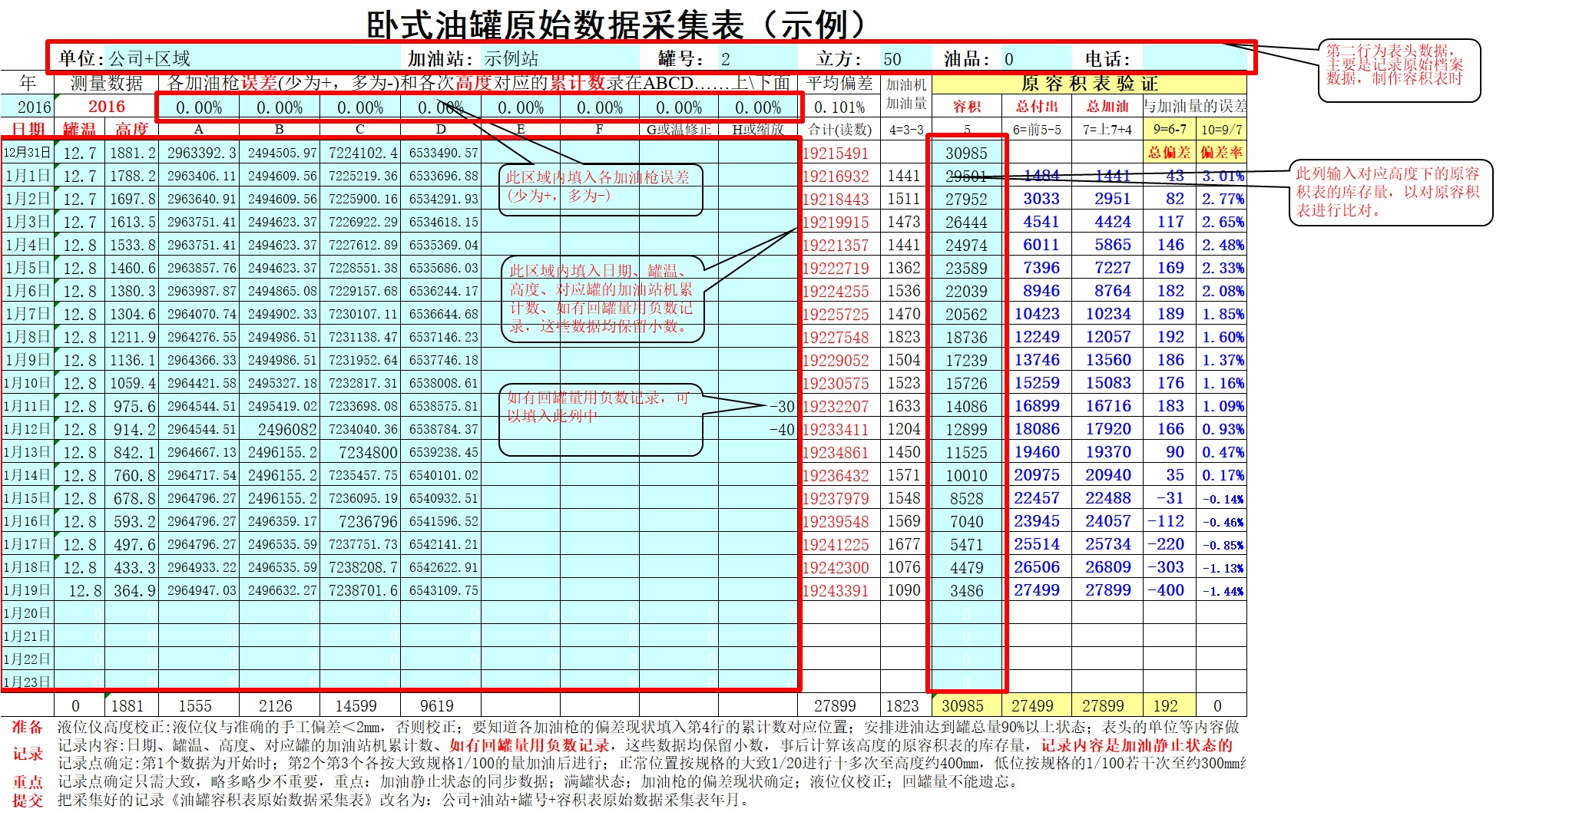Select the date cell 1月23日

28,682
